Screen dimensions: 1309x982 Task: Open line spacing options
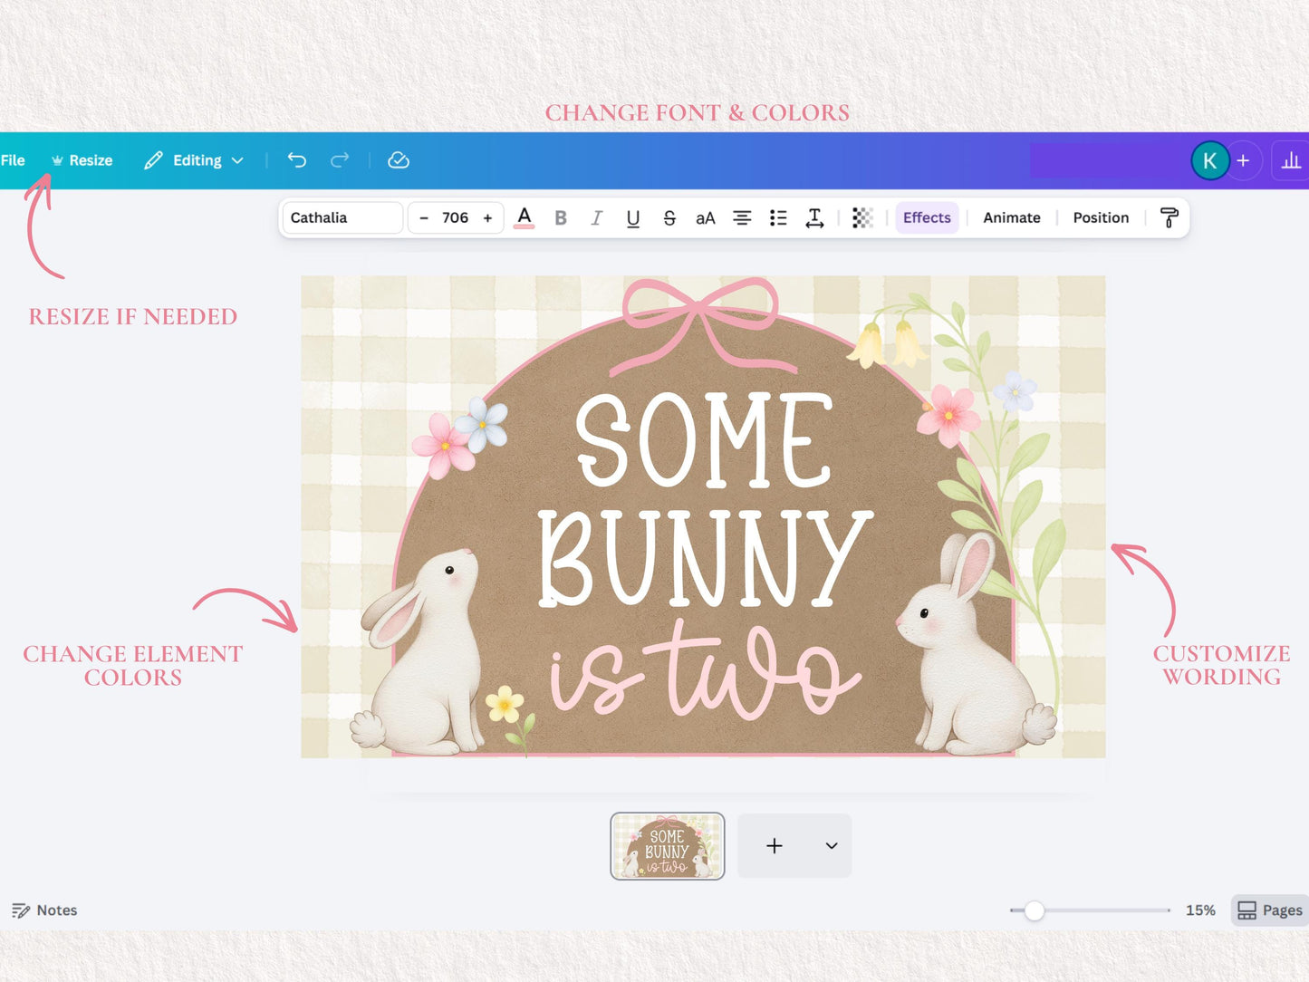[814, 217]
